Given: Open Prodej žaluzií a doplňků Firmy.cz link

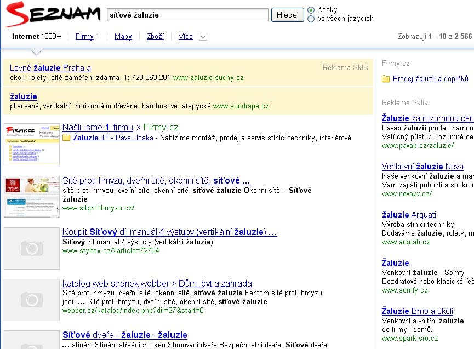Looking at the screenshot, I should [431, 78].
